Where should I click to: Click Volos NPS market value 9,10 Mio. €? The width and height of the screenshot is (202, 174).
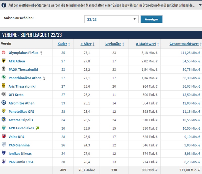(x=192, y=137)
